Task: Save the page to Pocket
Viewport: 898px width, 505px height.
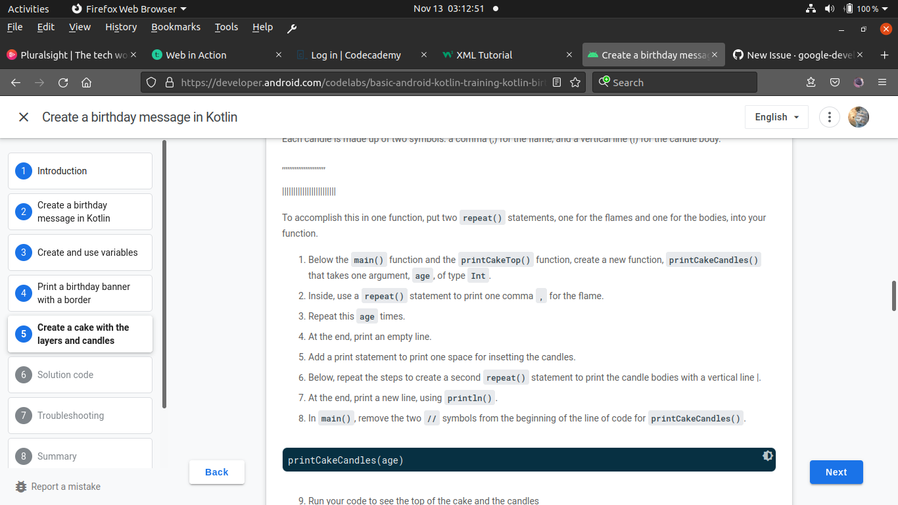Action: coord(835,82)
